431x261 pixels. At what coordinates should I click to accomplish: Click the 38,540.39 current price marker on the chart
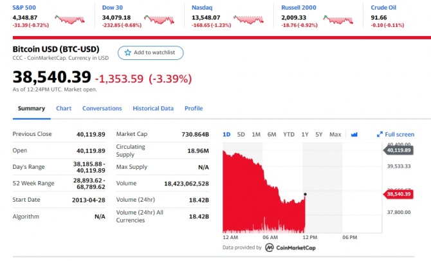point(399,193)
